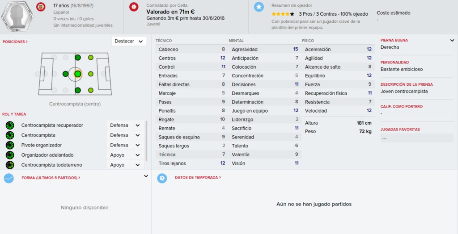Click the role list vertical scrollbar
The image size is (458, 234).
pos(146,141)
